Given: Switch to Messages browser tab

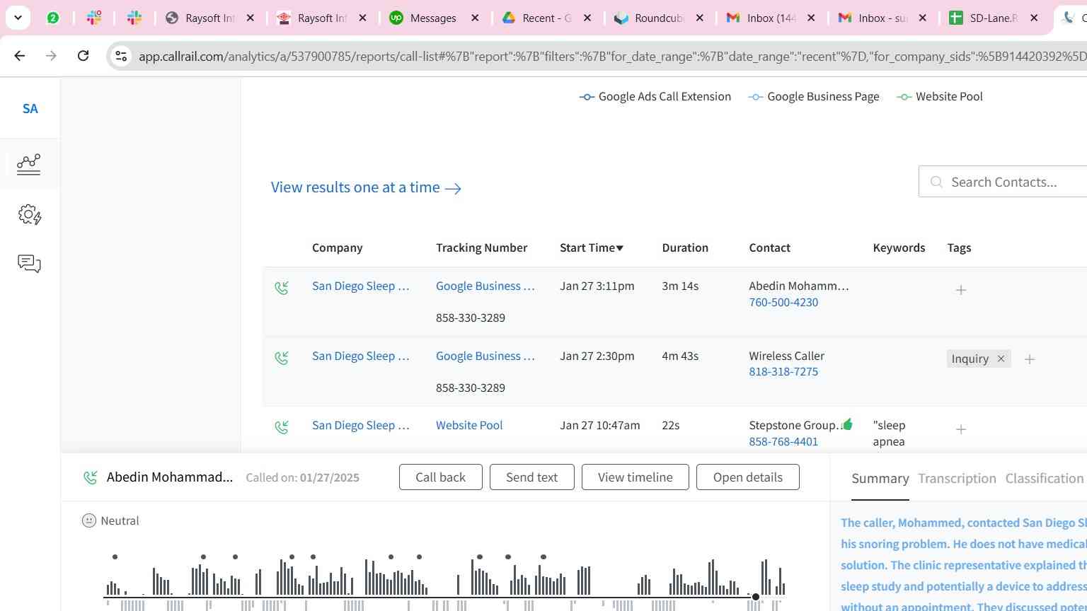Looking at the screenshot, I should pos(433,18).
